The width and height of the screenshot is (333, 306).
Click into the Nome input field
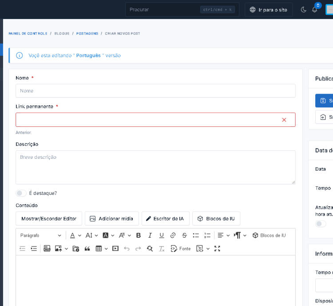[x=155, y=91]
